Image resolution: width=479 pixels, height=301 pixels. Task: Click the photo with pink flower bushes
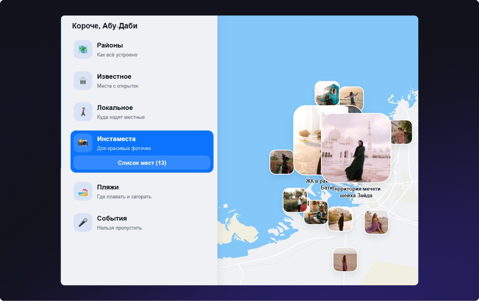[x=282, y=162]
